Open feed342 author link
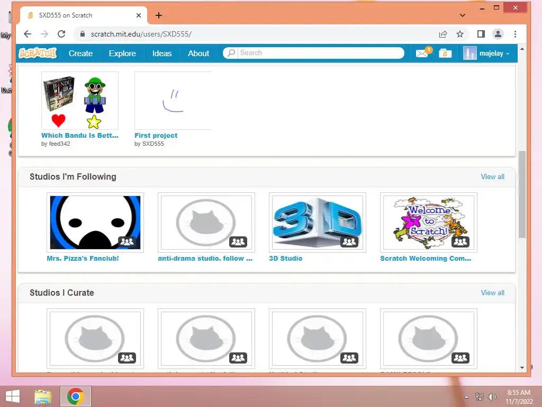The width and height of the screenshot is (542, 407). tap(59, 144)
